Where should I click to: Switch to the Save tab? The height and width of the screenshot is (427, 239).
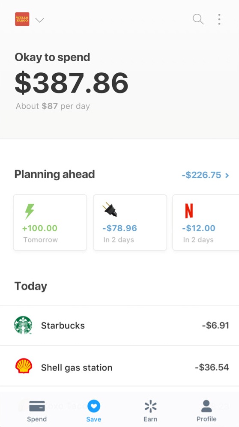click(x=94, y=411)
